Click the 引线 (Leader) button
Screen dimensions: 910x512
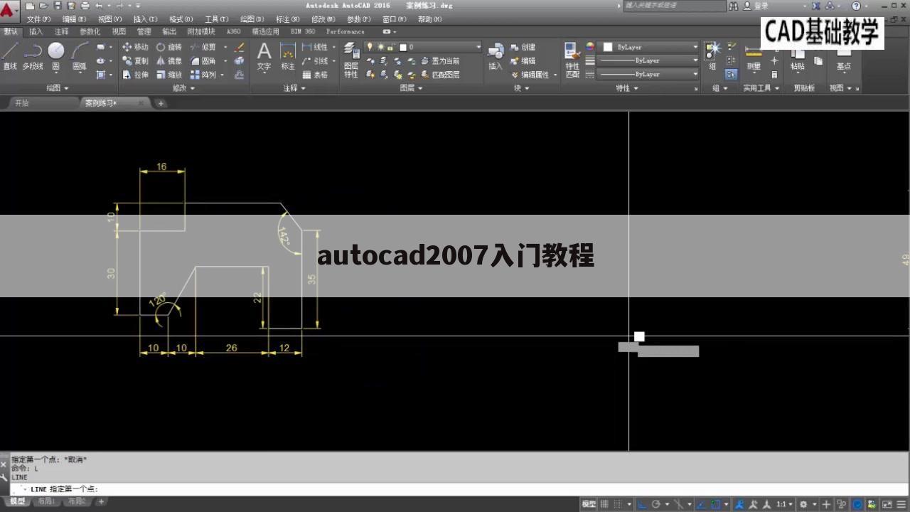point(316,60)
